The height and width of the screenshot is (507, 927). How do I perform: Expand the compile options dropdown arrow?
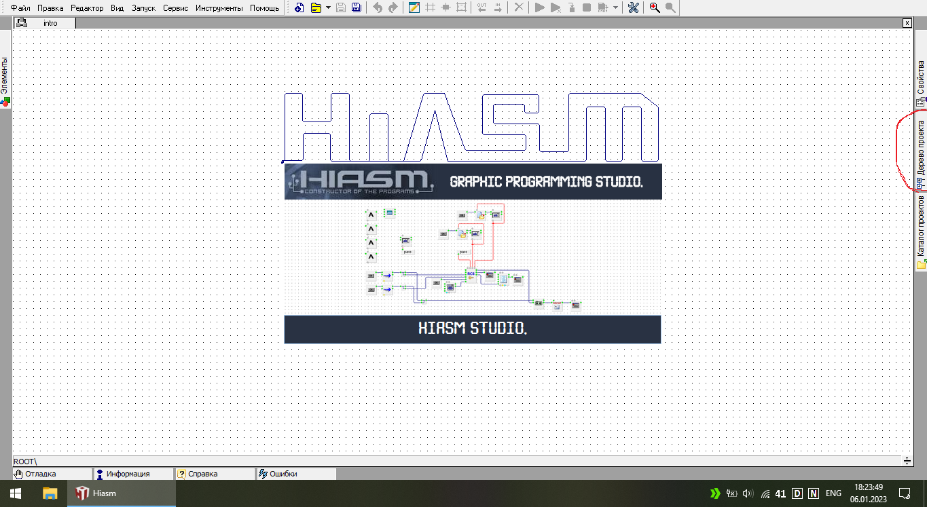pos(615,8)
